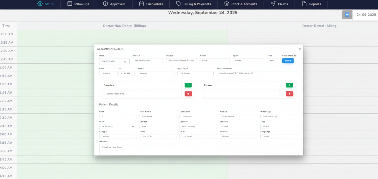
Task: Remove package row with red trash icon
Action: coord(289,94)
